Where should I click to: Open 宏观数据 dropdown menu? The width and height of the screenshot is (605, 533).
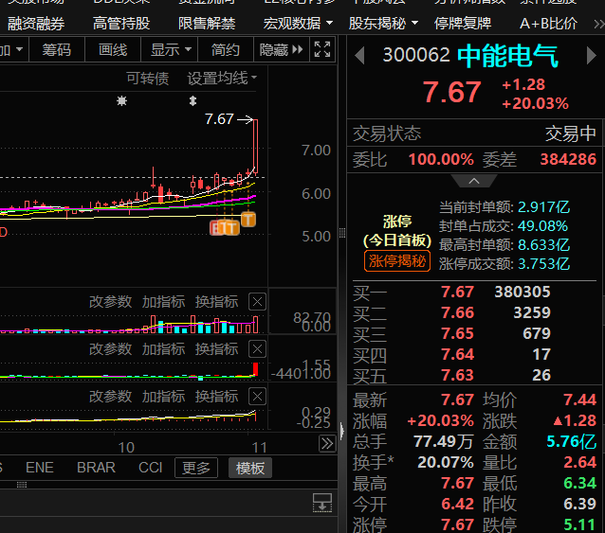[298, 24]
